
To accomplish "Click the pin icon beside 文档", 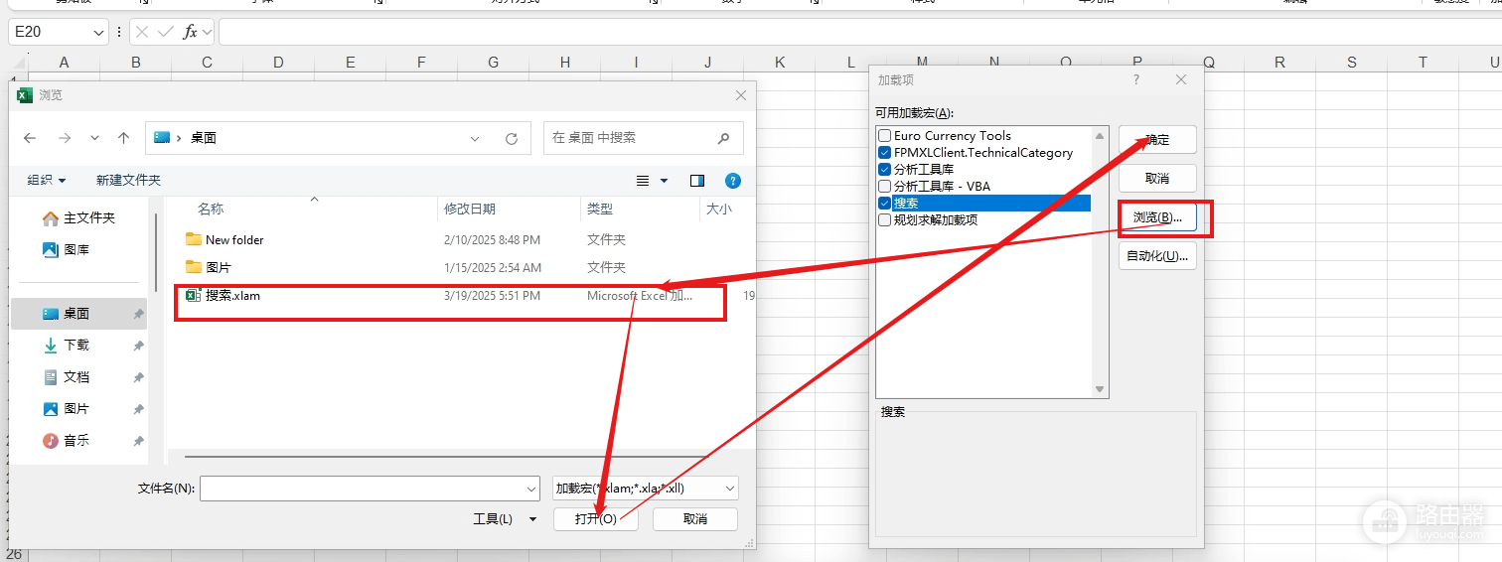I will 138,377.
